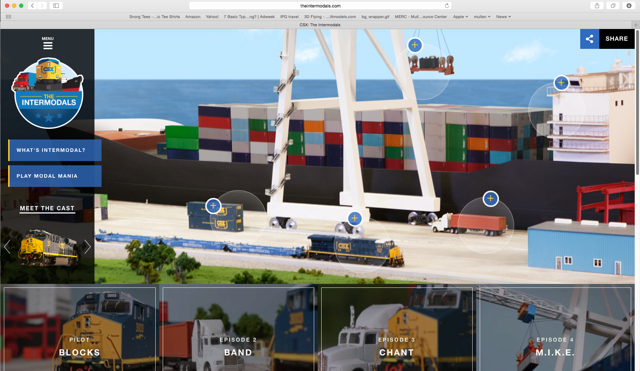
Task: Click the Intermodals CSX logo badge
Action: pos(48,93)
